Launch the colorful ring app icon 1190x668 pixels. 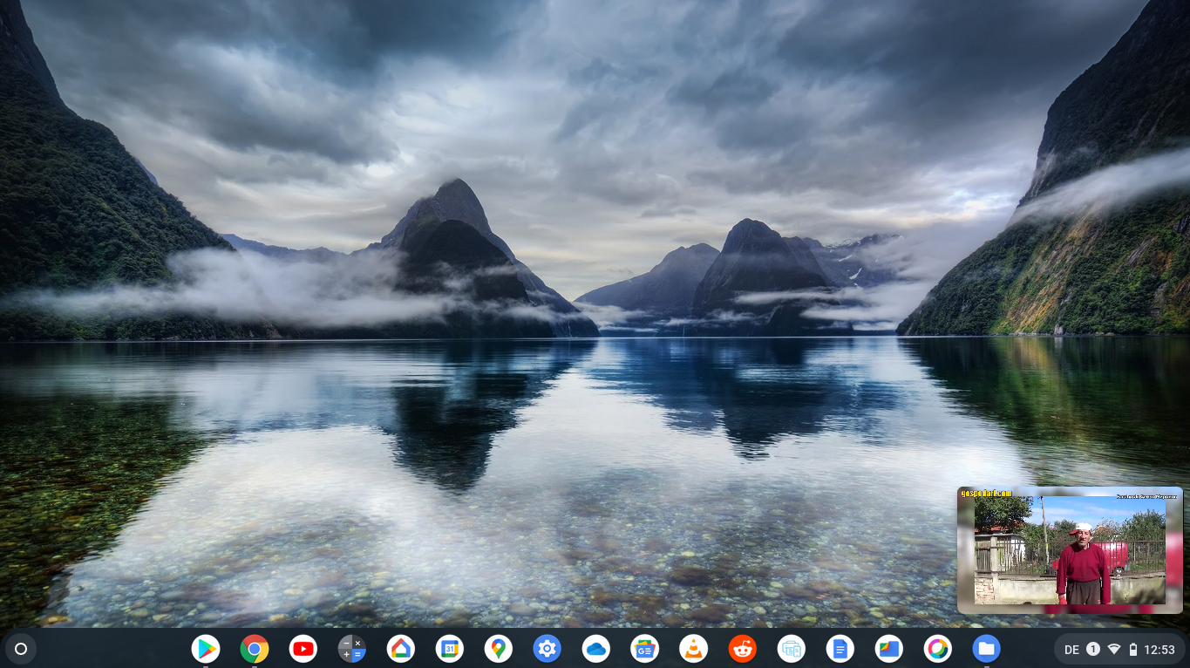pos(938,649)
